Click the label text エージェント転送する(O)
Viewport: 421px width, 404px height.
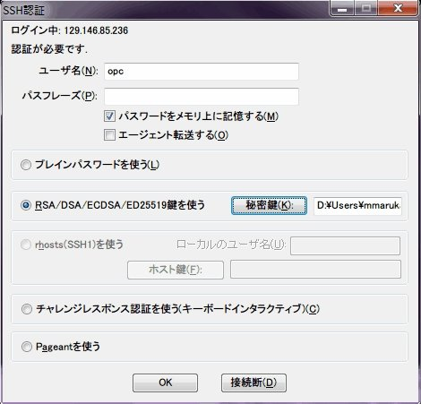coord(173,135)
